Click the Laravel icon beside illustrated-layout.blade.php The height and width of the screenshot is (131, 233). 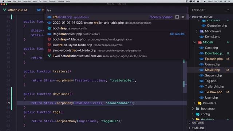[50, 45]
